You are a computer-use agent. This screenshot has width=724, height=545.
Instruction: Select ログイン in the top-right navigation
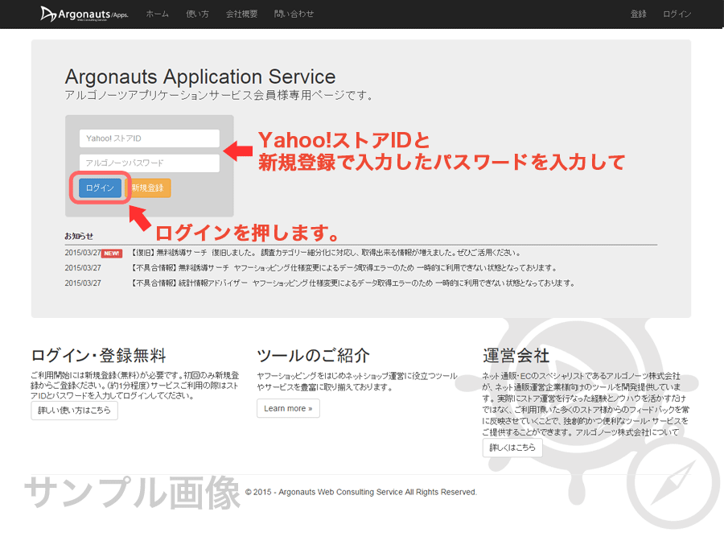pyautogui.click(x=677, y=14)
